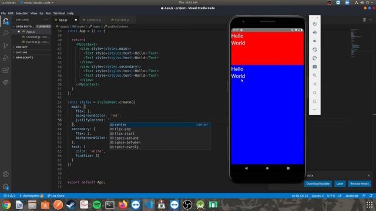Select Context.js in Open Editors list

pyautogui.click(x=32, y=37)
